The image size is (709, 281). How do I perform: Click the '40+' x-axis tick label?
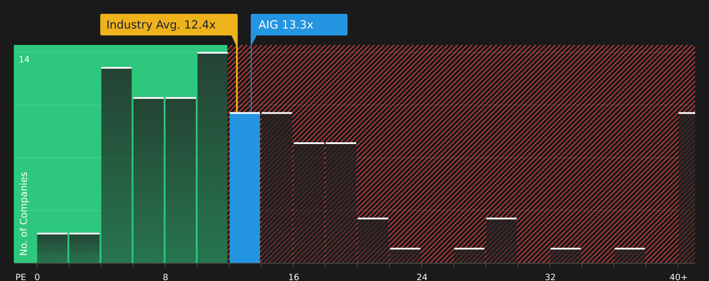678,277
